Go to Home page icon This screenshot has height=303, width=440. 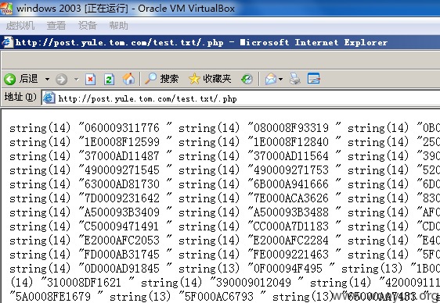(128, 79)
